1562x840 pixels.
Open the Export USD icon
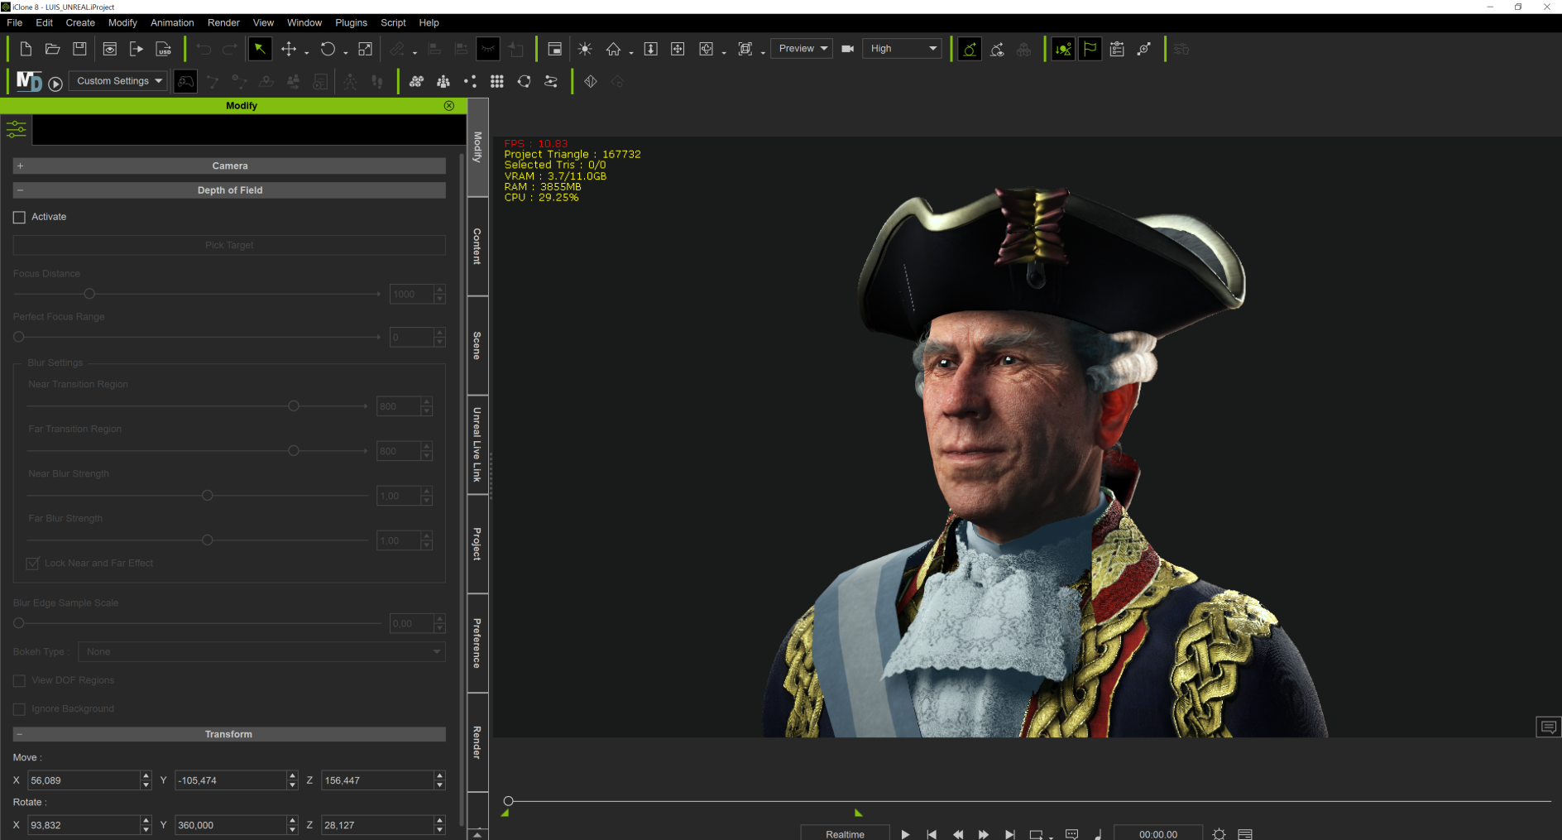(164, 49)
